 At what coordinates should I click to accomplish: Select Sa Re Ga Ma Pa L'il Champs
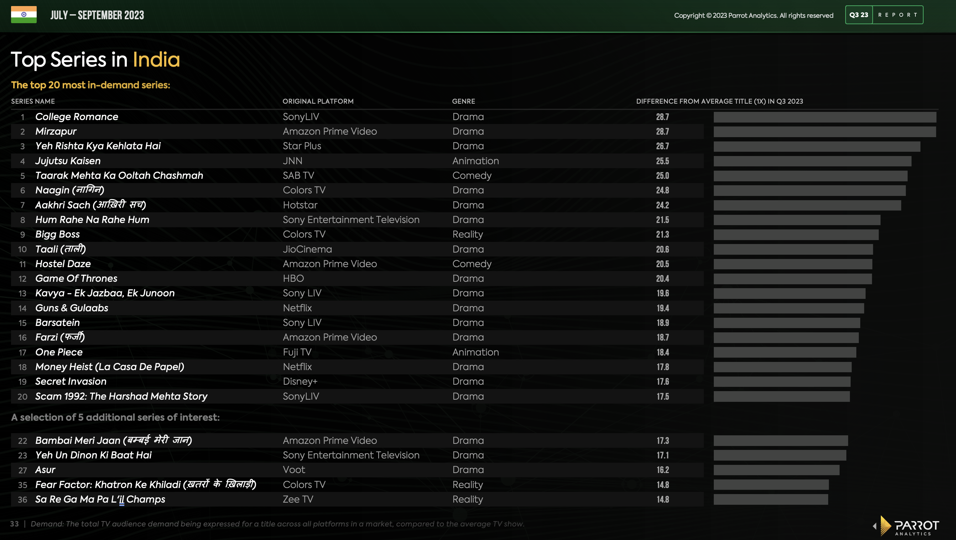click(x=100, y=499)
